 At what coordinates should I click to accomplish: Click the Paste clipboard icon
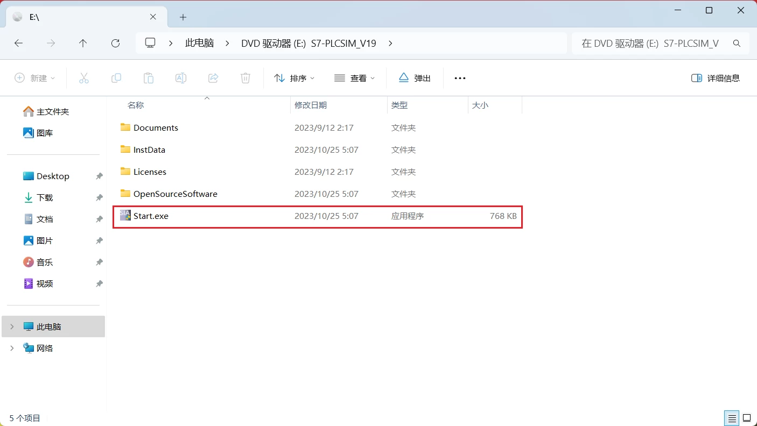tap(149, 78)
